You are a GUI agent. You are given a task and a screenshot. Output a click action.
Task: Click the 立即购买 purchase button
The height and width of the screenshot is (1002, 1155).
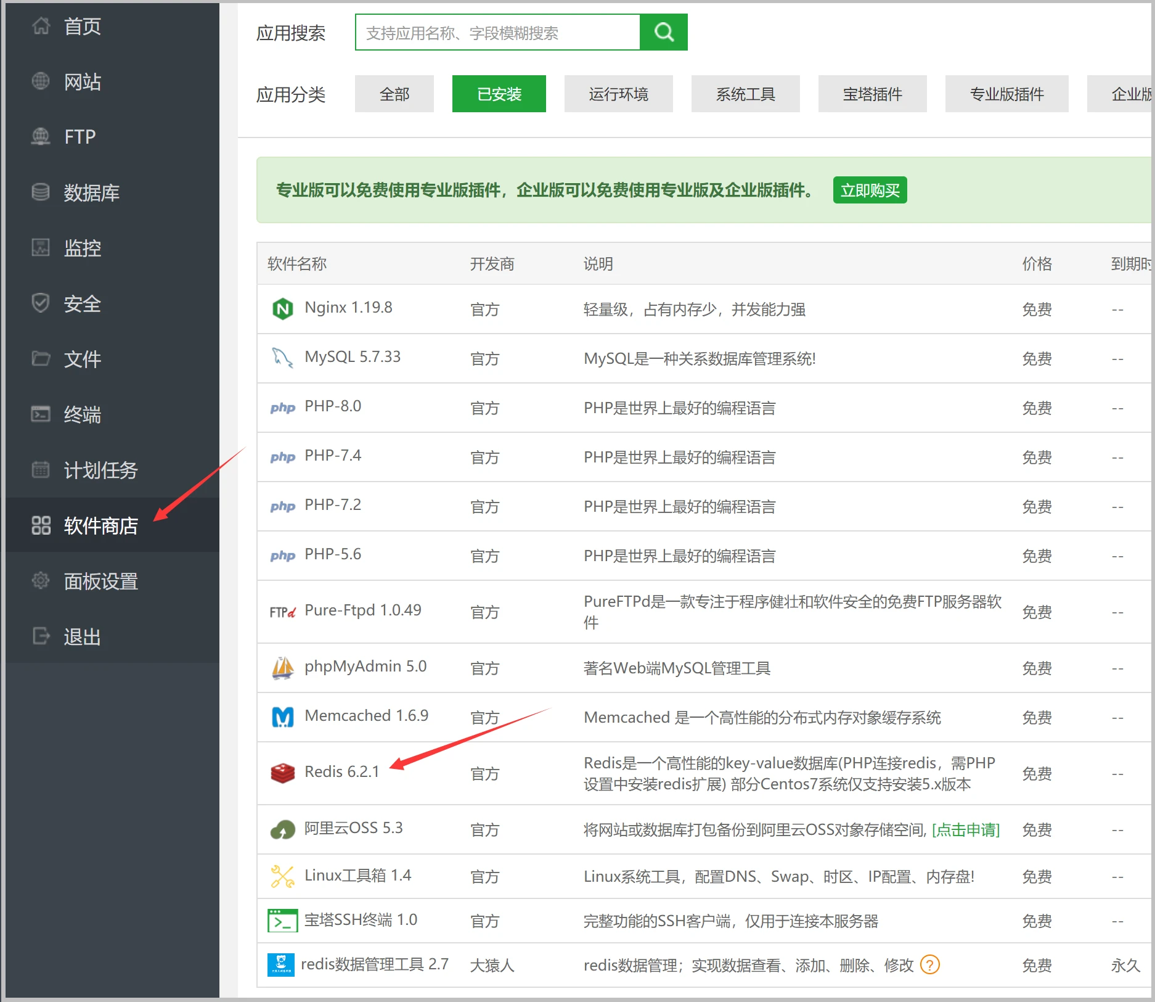click(x=870, y=190)
